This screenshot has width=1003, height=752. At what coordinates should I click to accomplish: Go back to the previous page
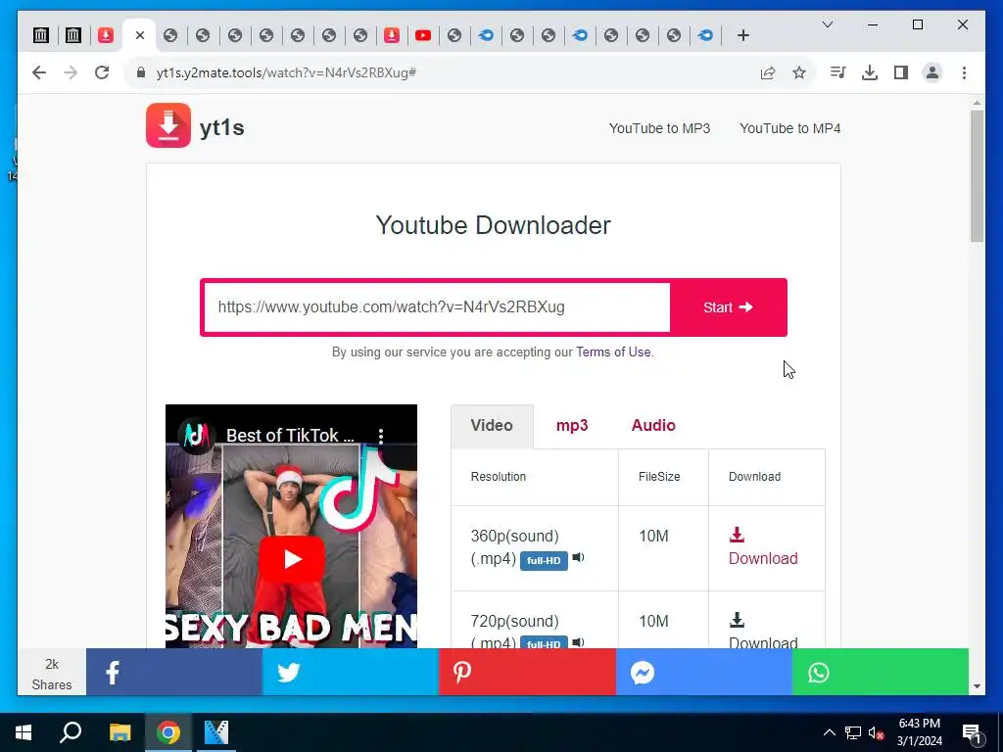coord(39,72)
